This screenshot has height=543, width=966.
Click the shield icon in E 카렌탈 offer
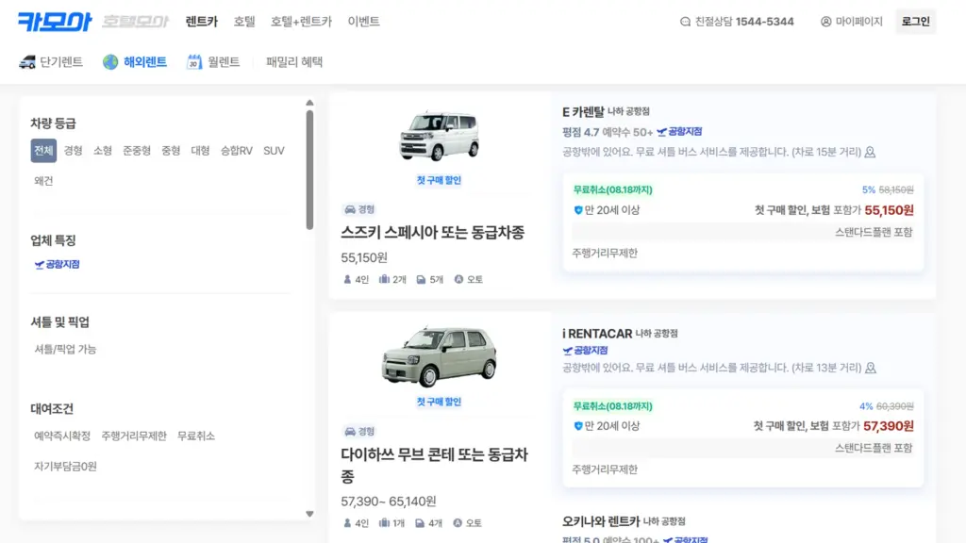(578, 210)
